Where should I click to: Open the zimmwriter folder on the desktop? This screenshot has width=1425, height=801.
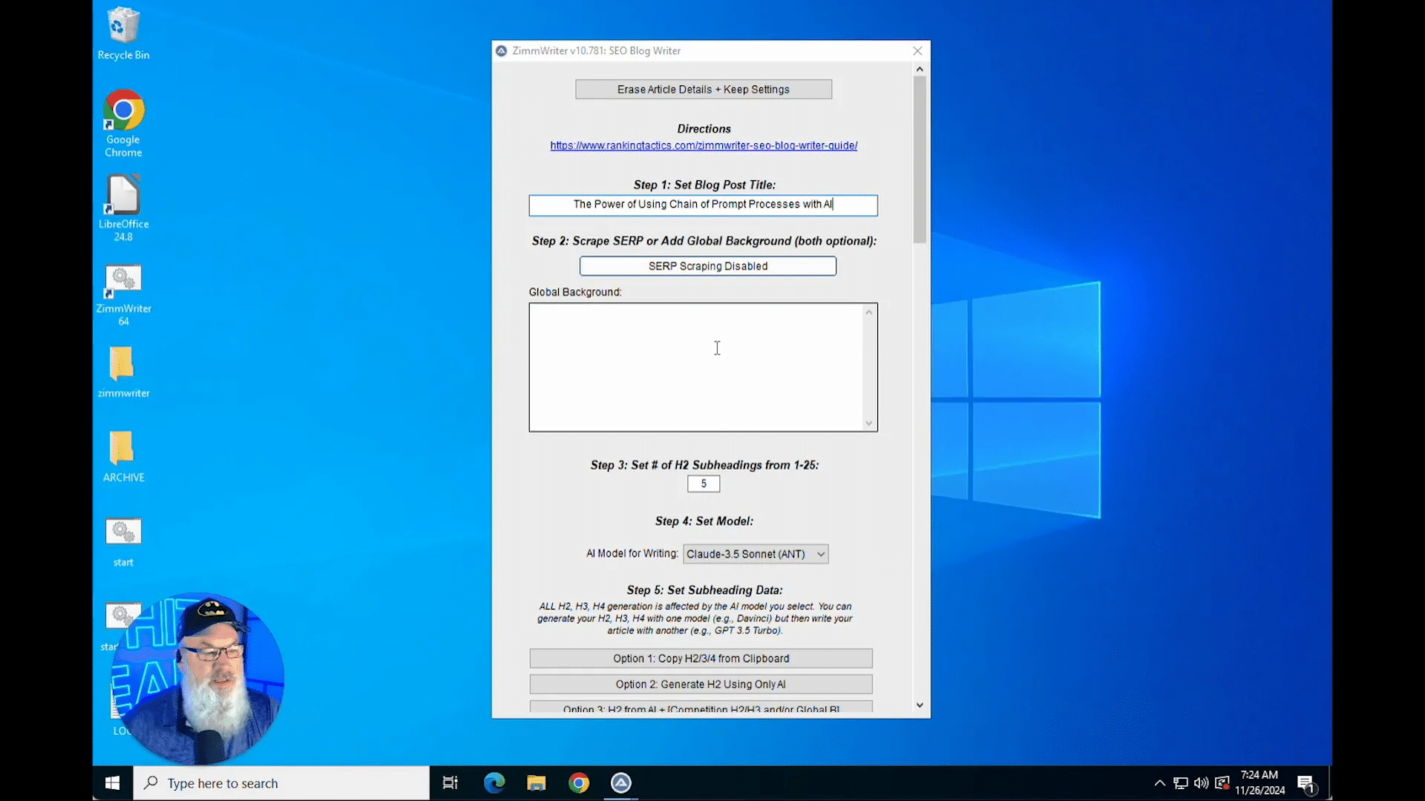coord(123,372)
